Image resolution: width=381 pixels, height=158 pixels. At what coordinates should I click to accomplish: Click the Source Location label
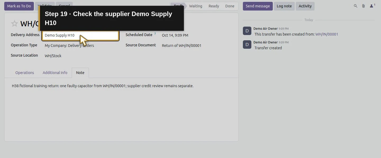point(24,55)
